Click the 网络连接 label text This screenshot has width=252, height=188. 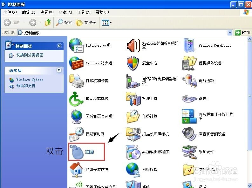pos(150,170)
